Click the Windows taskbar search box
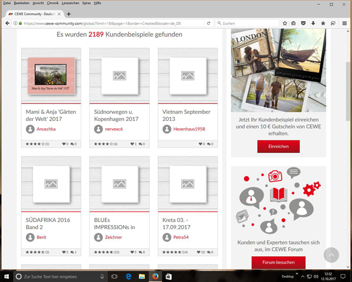The width and height of the screenshot is (352, 282). tap(59, 276)
